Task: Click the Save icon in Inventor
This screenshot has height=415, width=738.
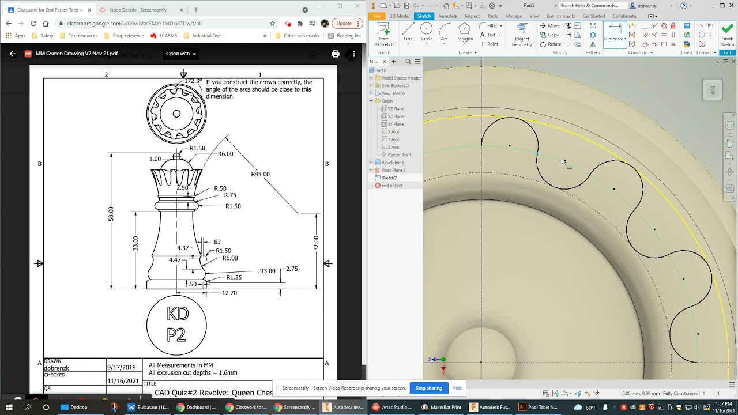Action: (x=406, y=6)
